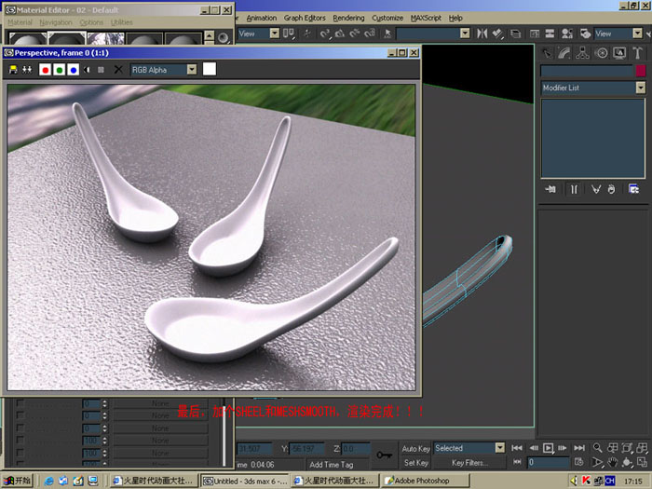This screenshot has width=652, height=489.
Task: Click the Set Key button
Action: [x=415, y=463]
